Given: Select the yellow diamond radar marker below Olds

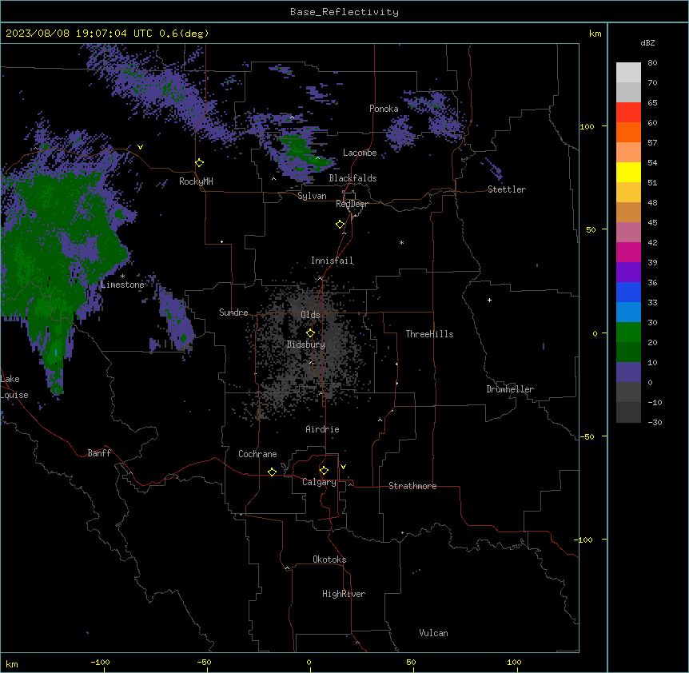Looking at the screenshot, I should [x=311, y=333].
